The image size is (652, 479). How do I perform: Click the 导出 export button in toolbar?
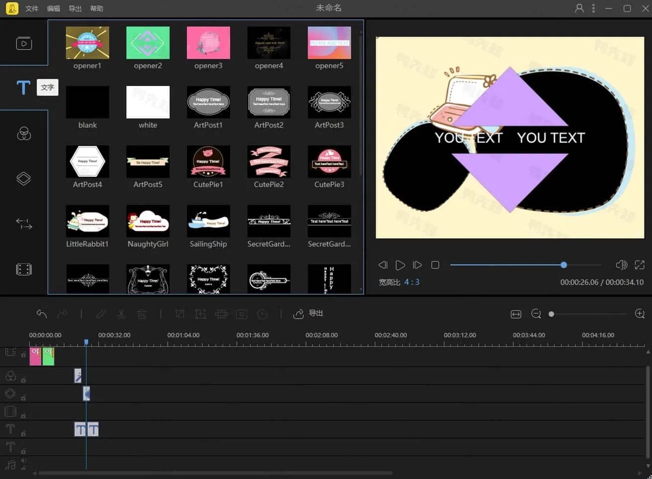[308, 313]
